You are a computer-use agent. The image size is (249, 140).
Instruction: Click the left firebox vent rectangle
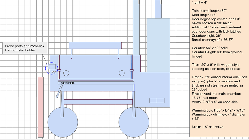point(153,100)
